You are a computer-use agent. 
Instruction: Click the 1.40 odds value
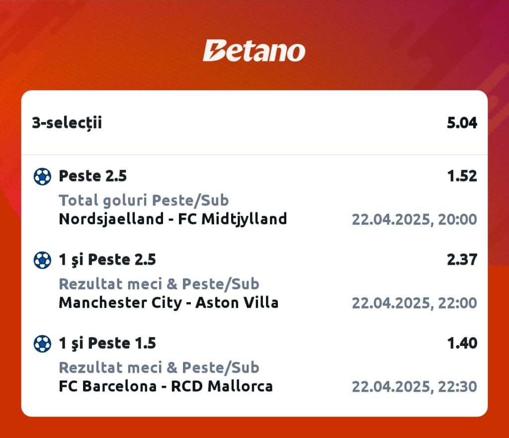tap(462, 343)
